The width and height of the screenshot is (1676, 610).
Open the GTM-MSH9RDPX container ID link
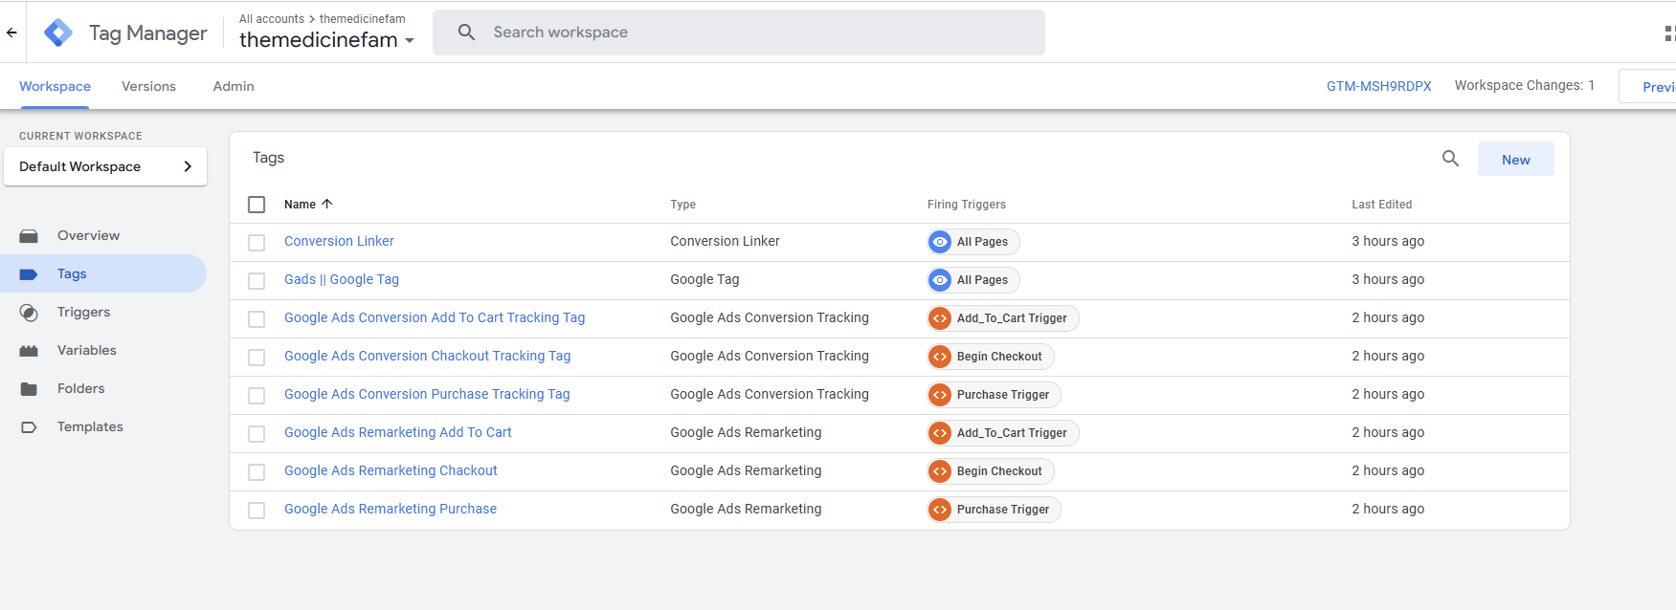(x=1378, y=86)
